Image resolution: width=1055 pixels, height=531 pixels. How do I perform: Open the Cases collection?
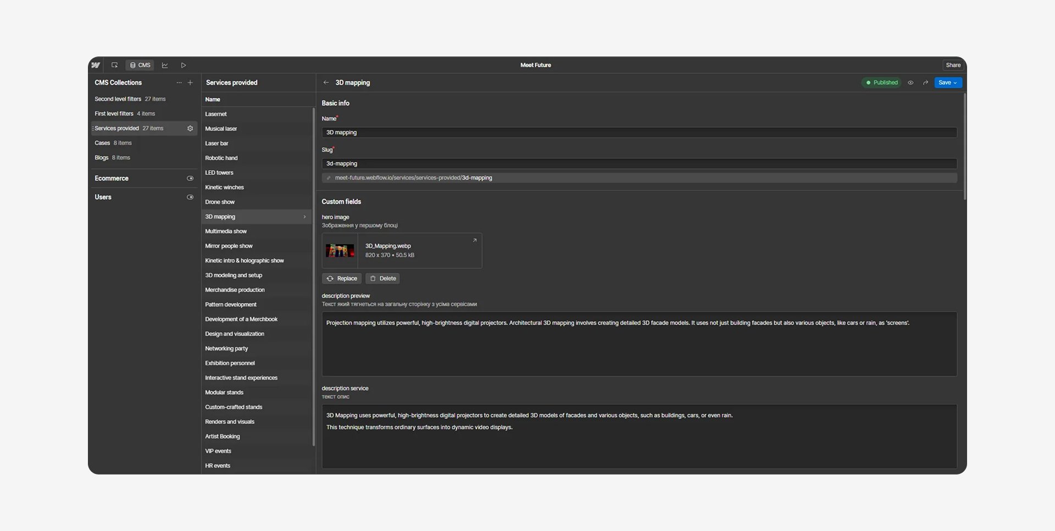144,143
